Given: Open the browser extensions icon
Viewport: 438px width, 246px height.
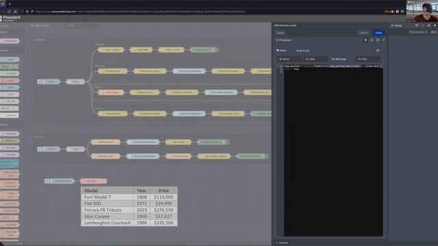Looking at the screenshot, I should click(x=398, y=12).
